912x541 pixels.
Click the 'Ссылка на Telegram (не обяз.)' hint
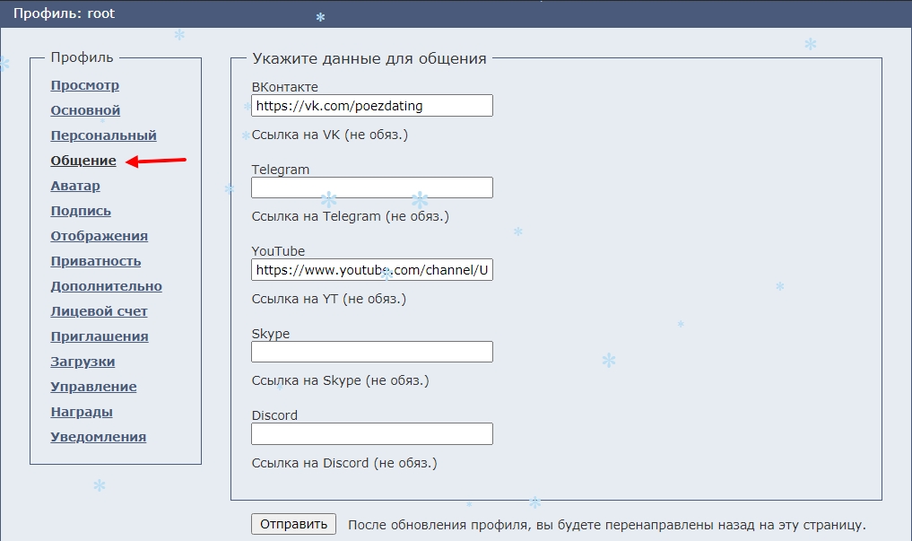[x=350, y=216]
